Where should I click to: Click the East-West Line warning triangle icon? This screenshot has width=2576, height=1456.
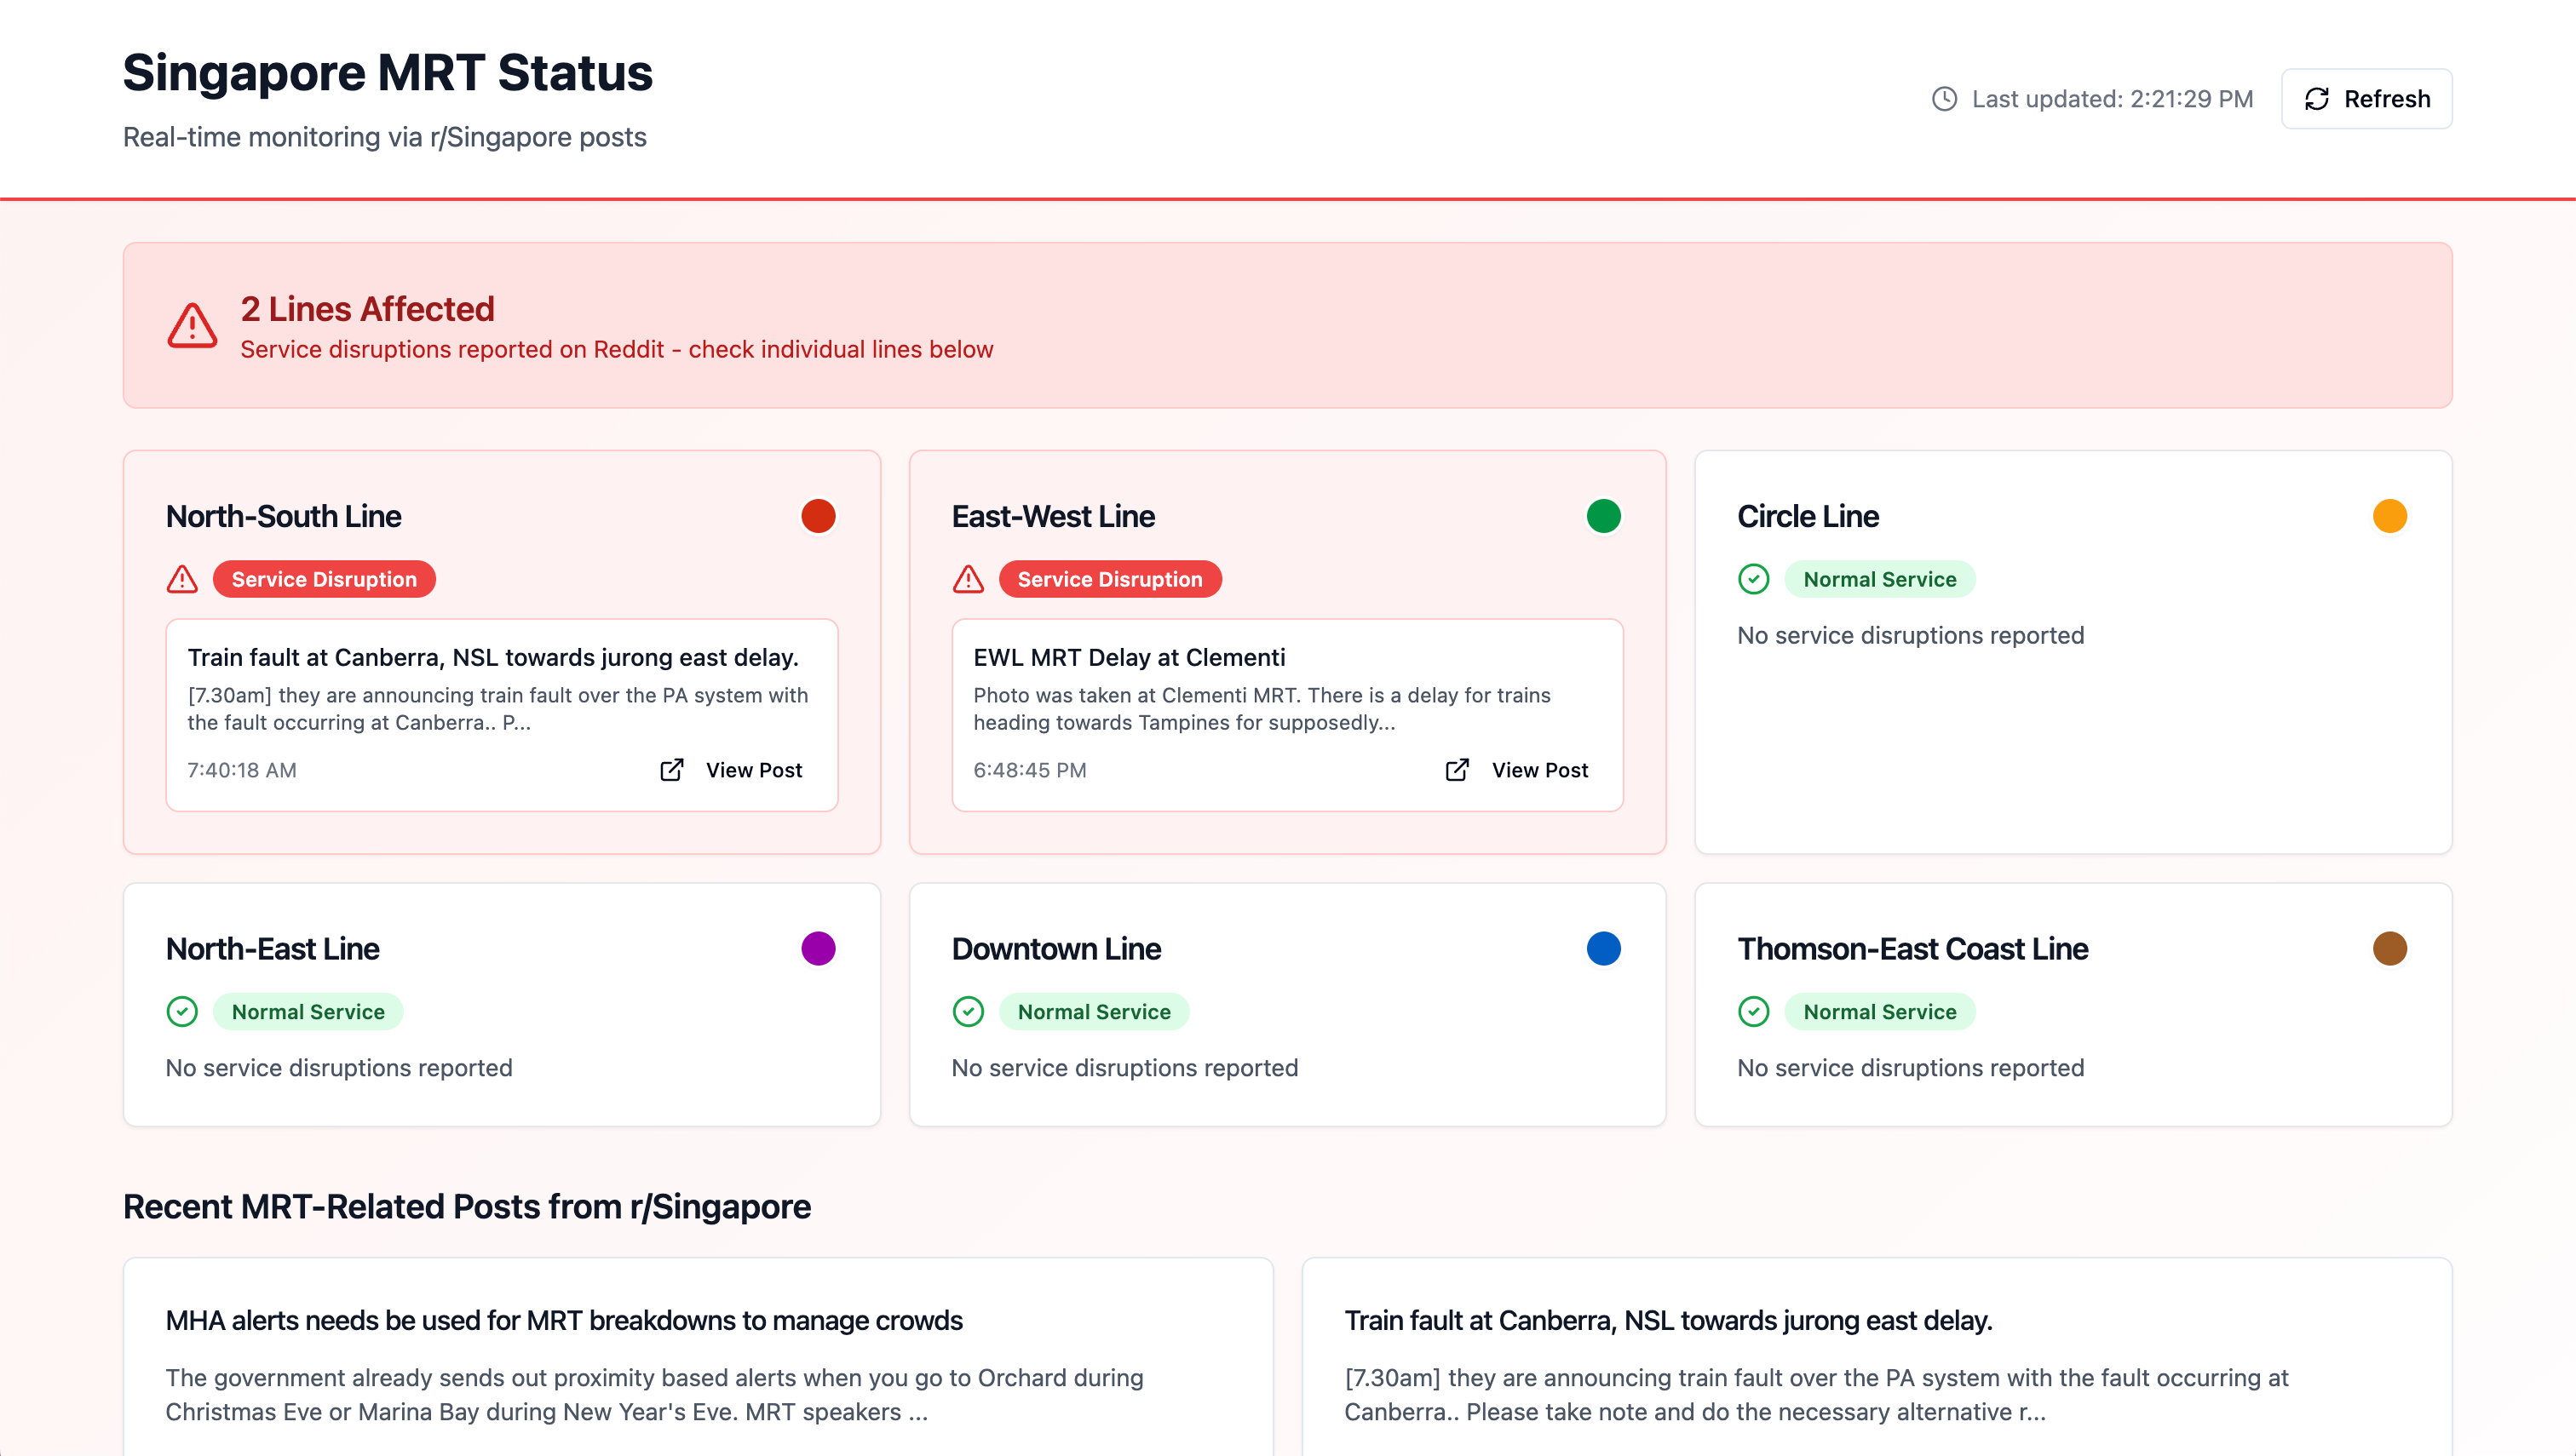(x=968, y=579)
